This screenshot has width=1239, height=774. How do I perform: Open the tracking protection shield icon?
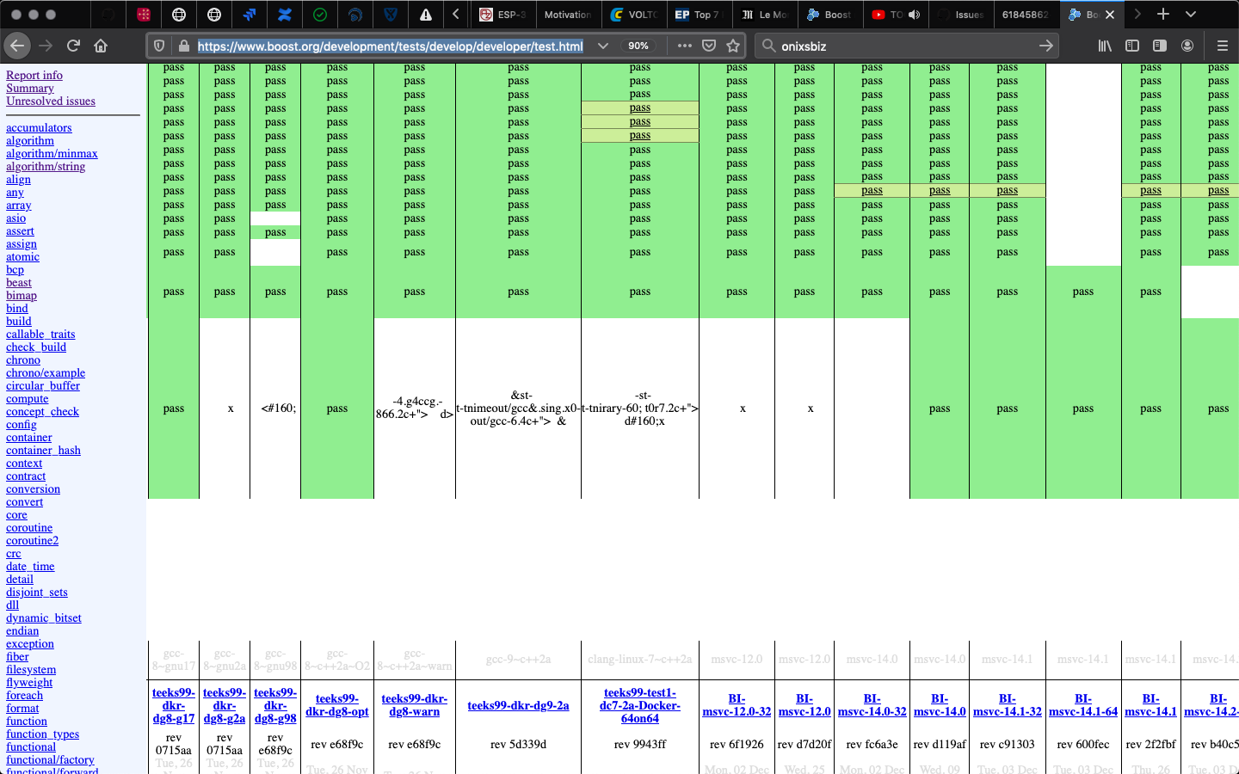(159, 46)
